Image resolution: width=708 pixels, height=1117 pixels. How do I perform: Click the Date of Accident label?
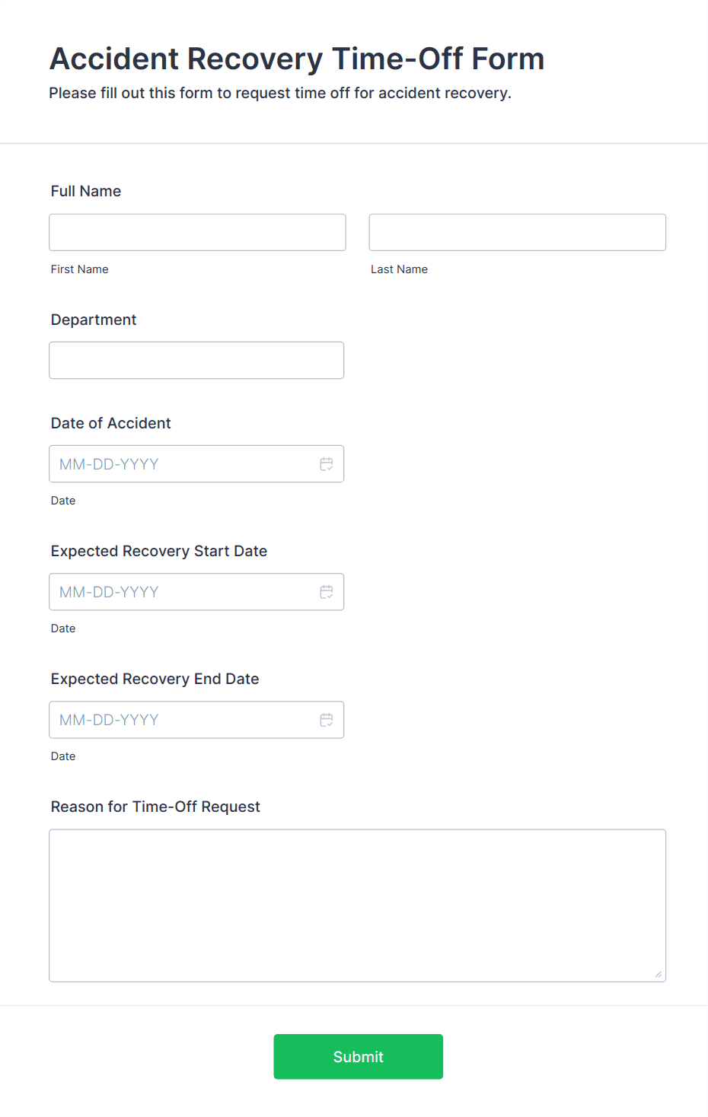click(x=111, y=423)
